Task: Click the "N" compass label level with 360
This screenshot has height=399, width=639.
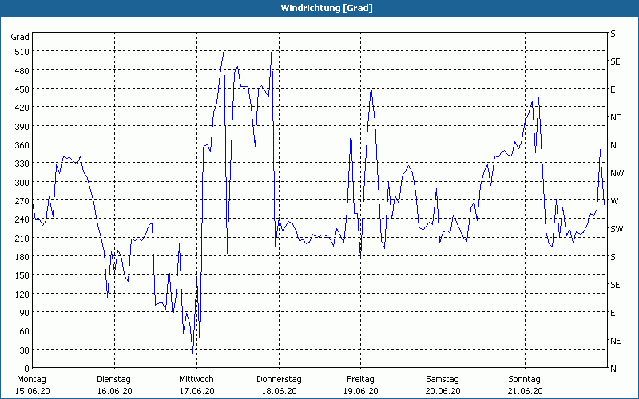Action: [613, 145]
